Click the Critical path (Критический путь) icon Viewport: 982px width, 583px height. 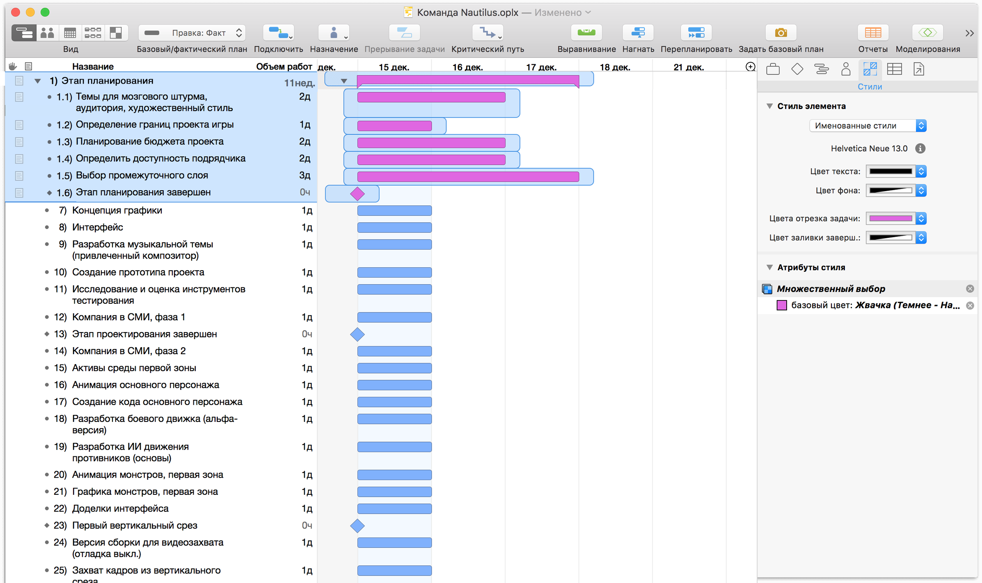click(488, 33)
